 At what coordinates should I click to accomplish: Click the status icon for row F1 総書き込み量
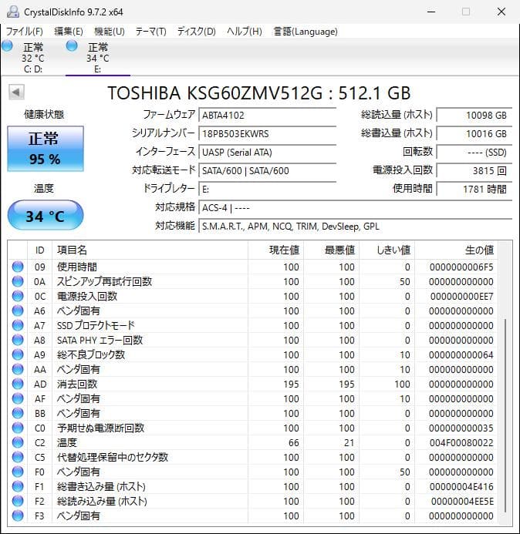tap(18, 486)
